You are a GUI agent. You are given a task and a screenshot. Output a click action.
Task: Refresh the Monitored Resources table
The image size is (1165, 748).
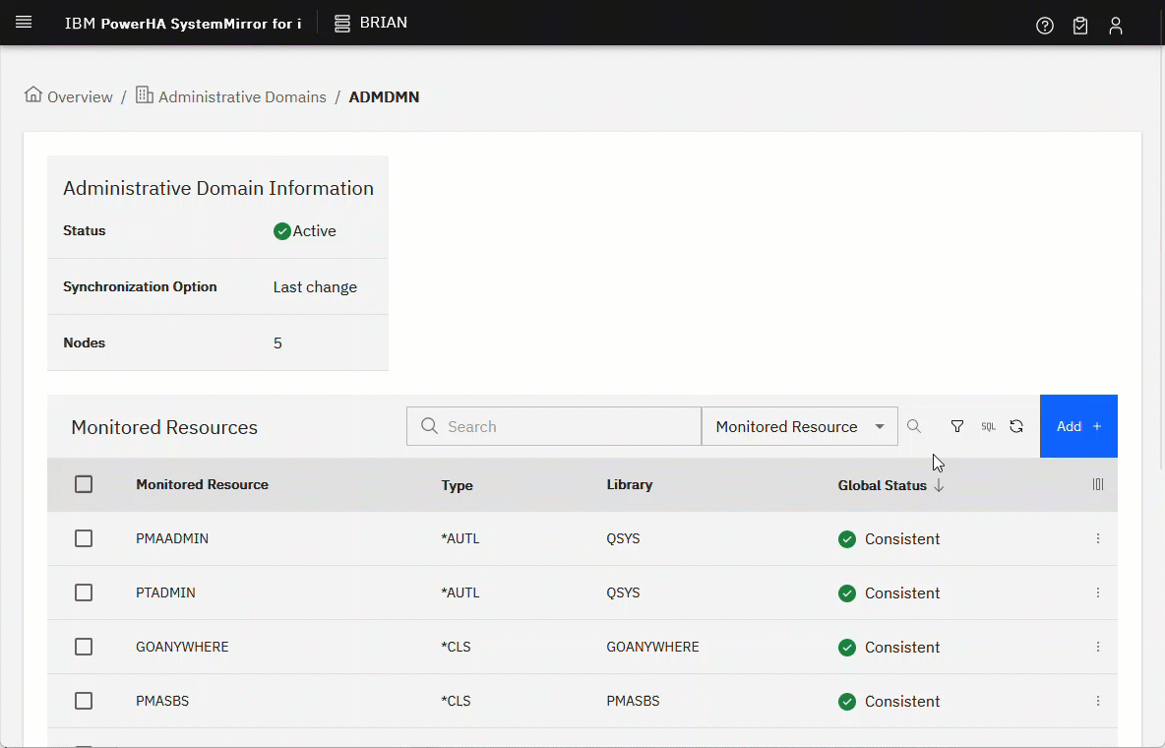coord(1016,426)
